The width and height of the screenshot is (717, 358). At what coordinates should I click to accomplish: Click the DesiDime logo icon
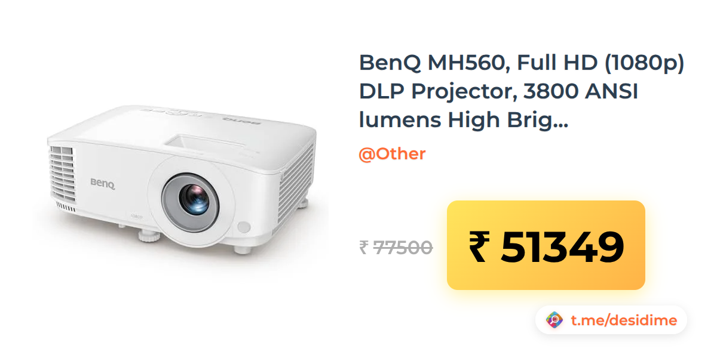(x=554, y=320)
